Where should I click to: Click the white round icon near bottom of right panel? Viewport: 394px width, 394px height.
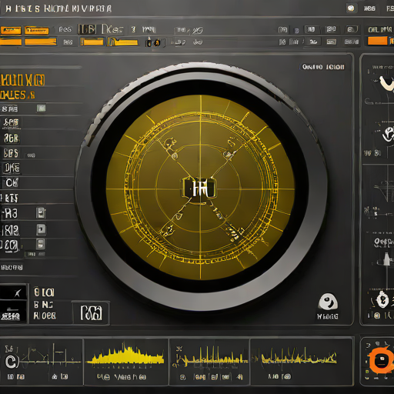click(x=382, y=300)
